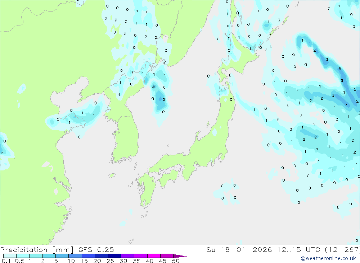Click the "GFS 0.25" model label

96,250
